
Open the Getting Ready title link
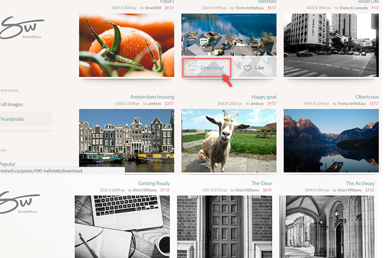coord(154,183)
